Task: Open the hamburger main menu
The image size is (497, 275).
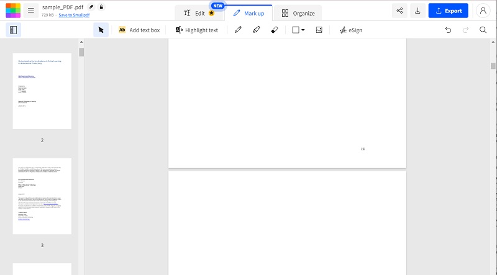Action: pos(30,11)
